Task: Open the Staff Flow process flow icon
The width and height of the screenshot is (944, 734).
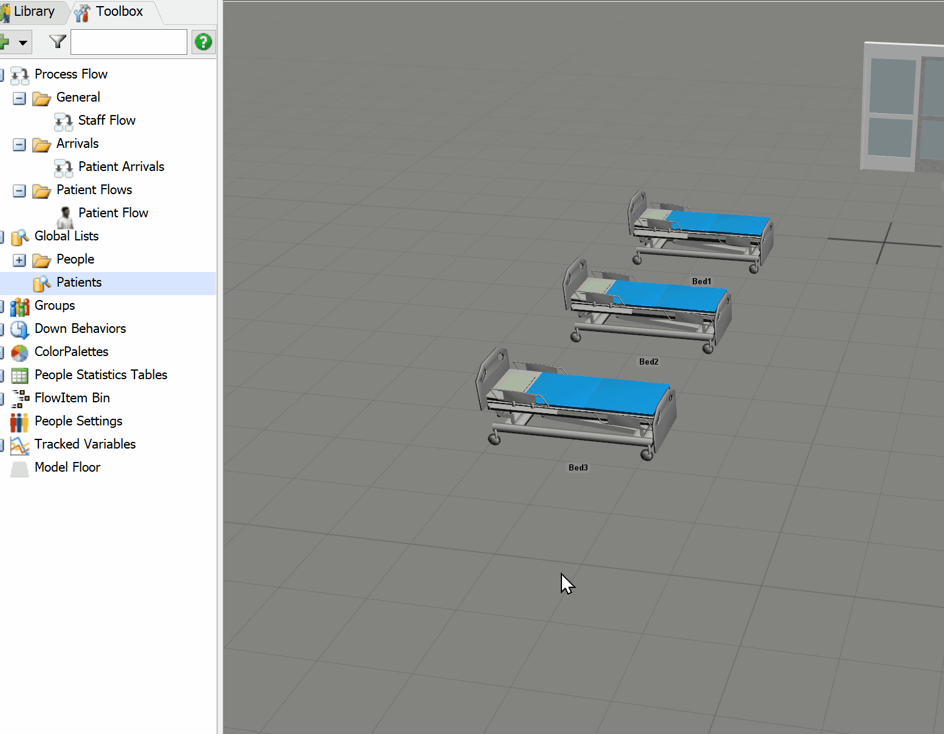Action: point(63,121)
